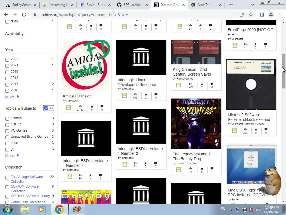Open Mac OS X Tiger screenshot thumbnail
This screenshot has width=286, height=215.
tap(251, 164)
